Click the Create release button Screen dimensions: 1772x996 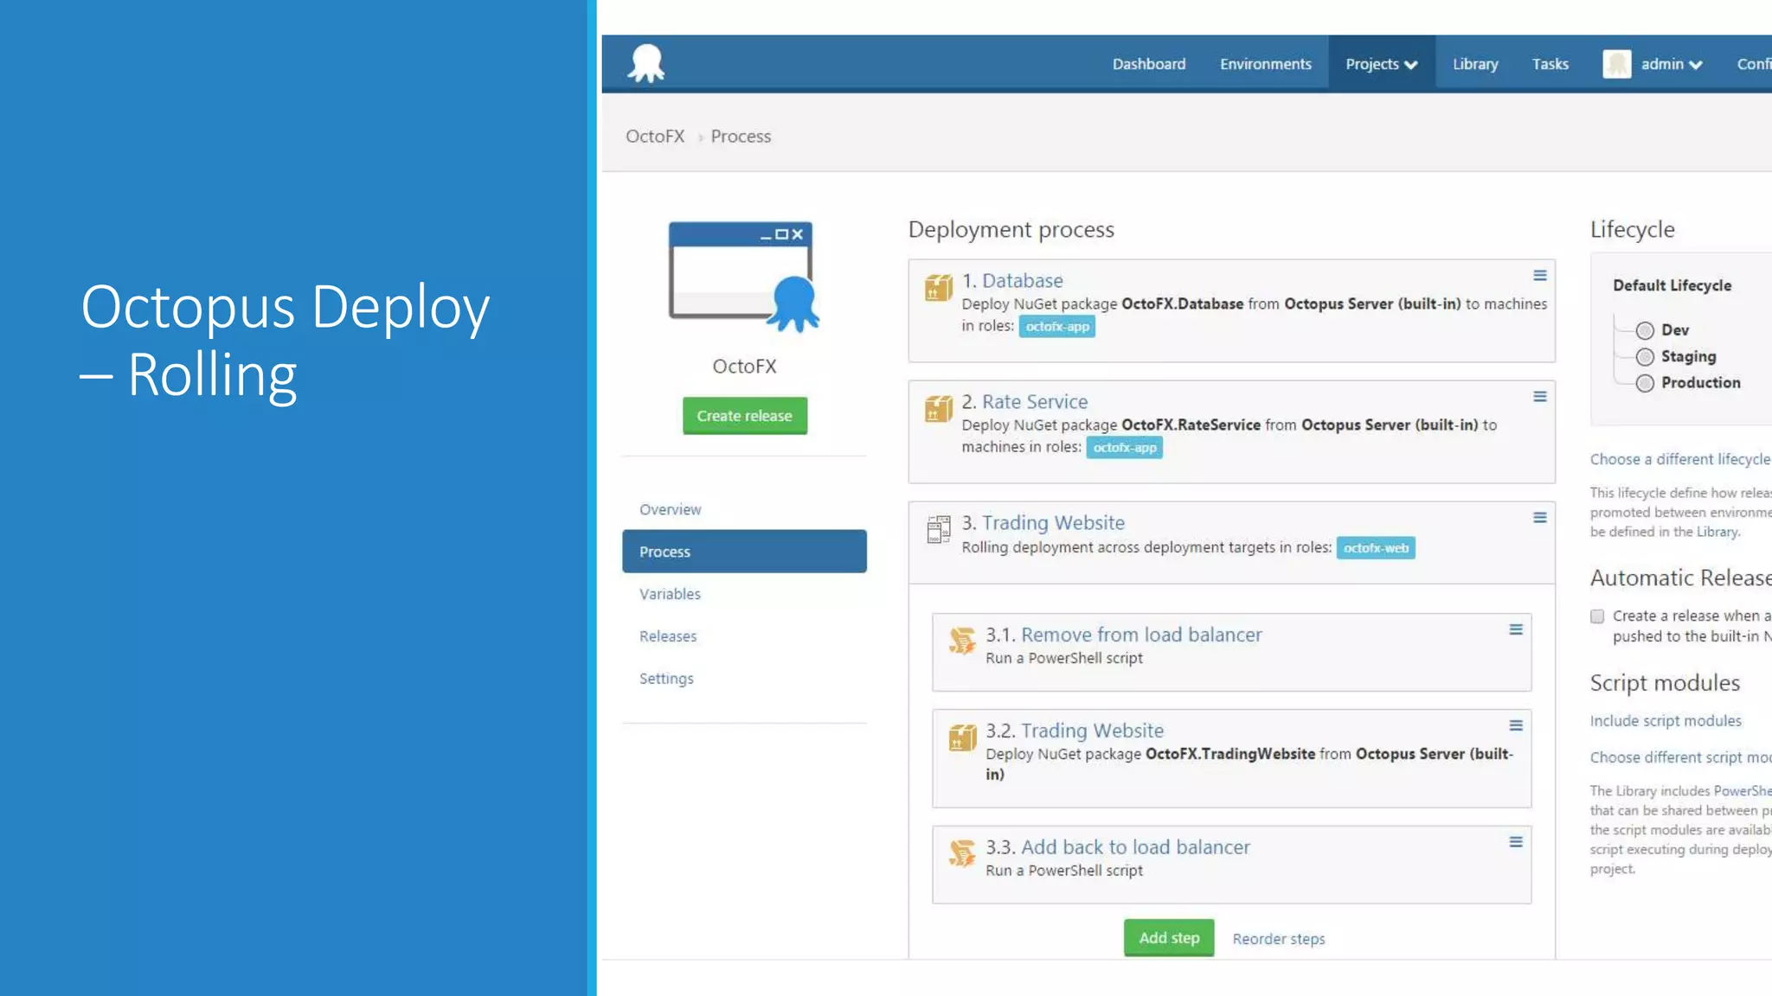[x=745, y=416]
